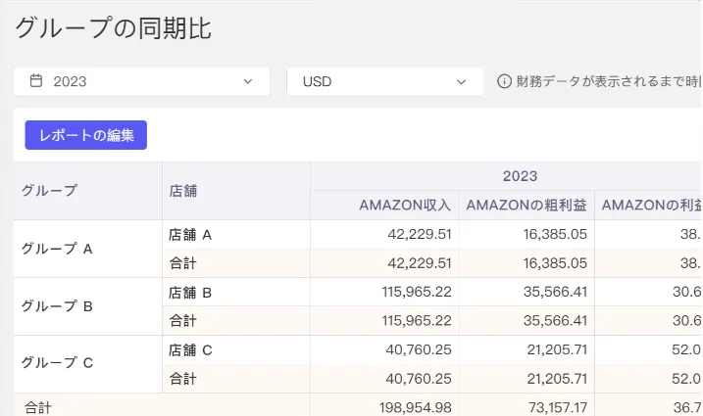This screenshot has width=703, height=416.
Task: Click the 店舗 C store cell
Action: pyautogui.click(x=236, y=349)
